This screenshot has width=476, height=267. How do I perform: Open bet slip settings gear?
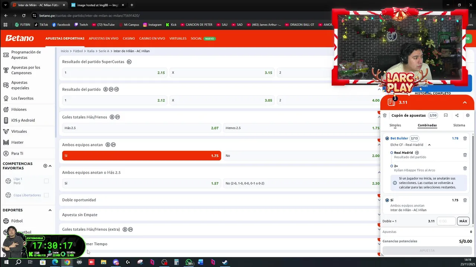(468, 115)
